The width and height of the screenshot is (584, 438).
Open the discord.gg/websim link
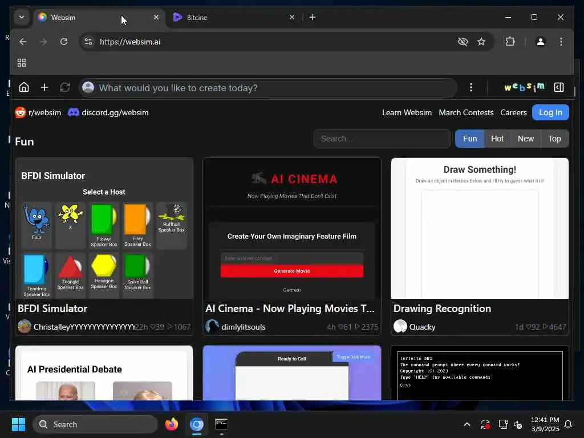coord(108,112)
